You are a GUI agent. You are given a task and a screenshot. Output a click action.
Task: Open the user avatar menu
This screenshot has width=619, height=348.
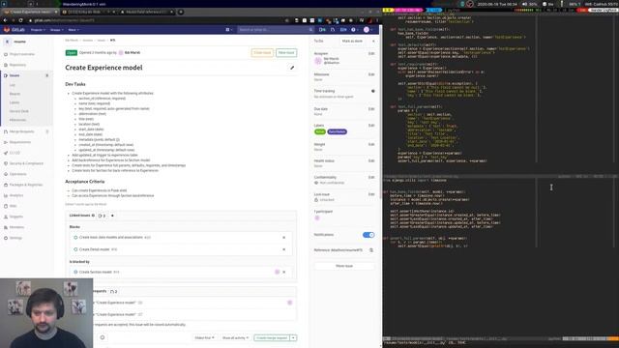click(x=368, y=30)
